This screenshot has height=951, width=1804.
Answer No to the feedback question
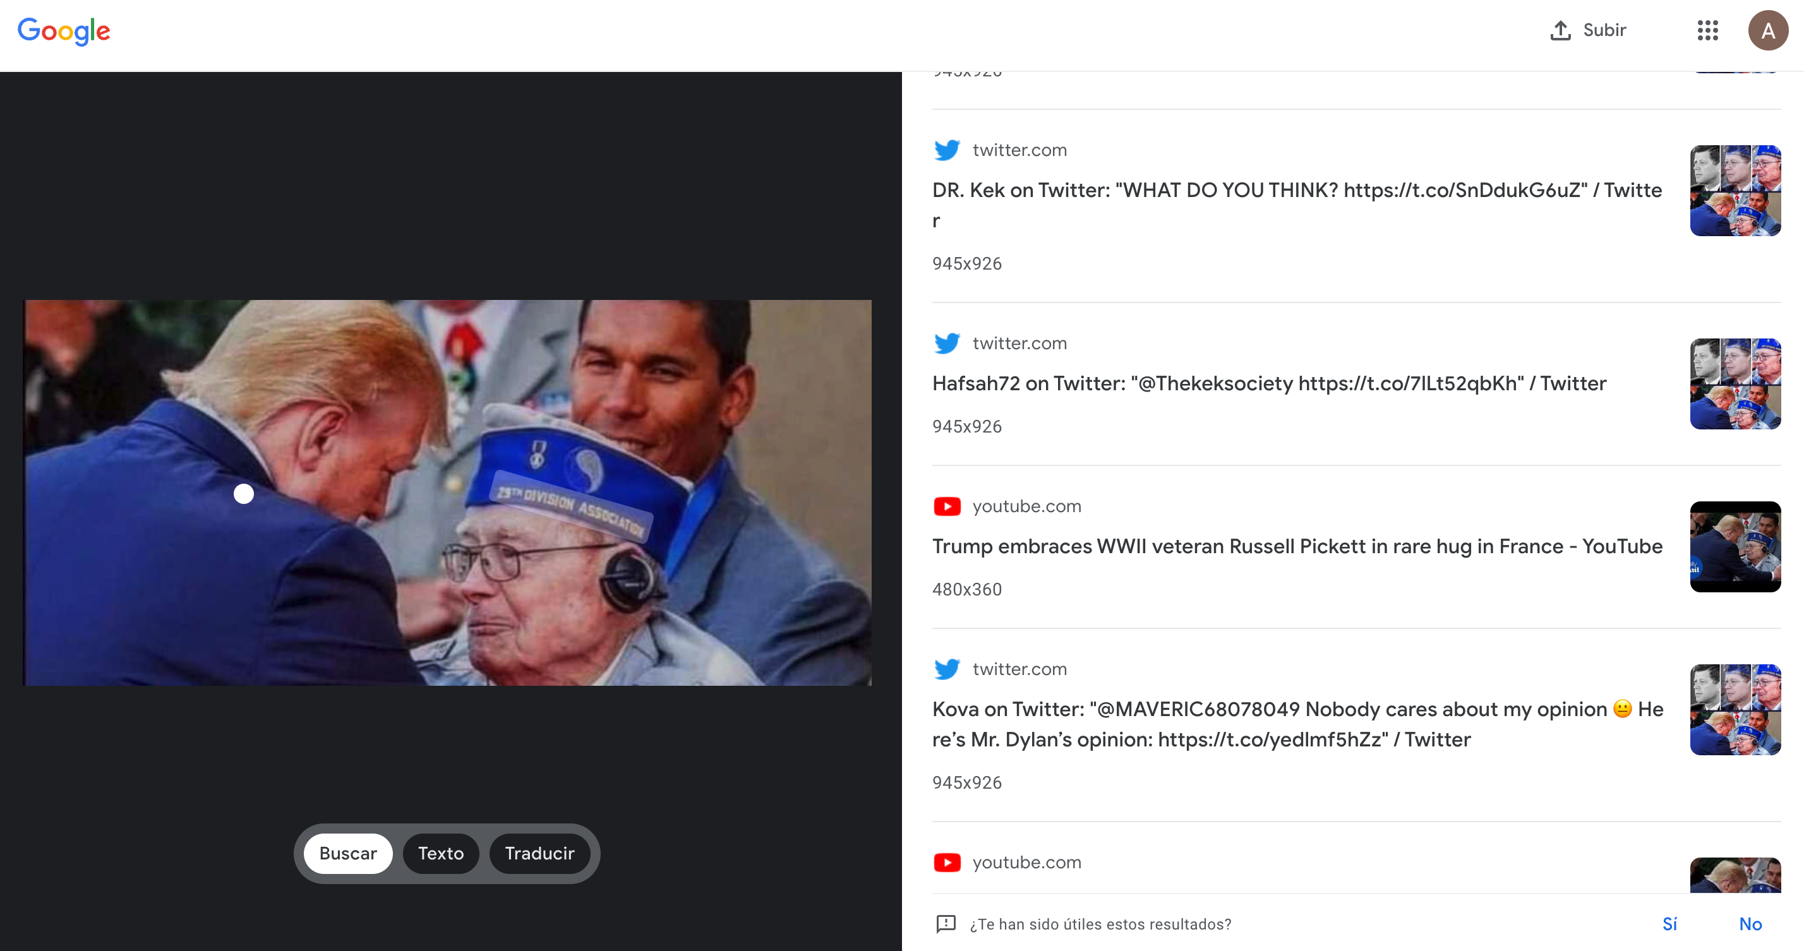[1750, 924]
